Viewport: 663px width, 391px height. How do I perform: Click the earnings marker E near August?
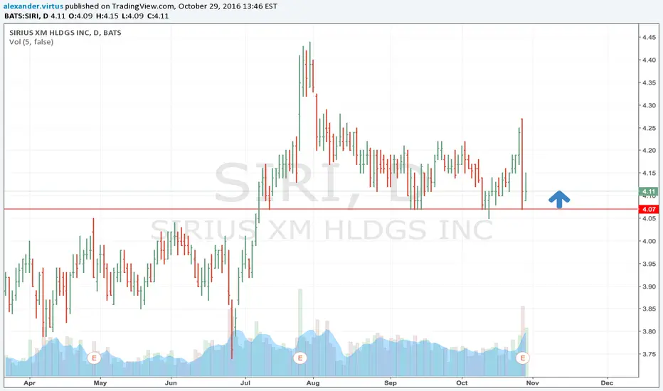point(299,358)
